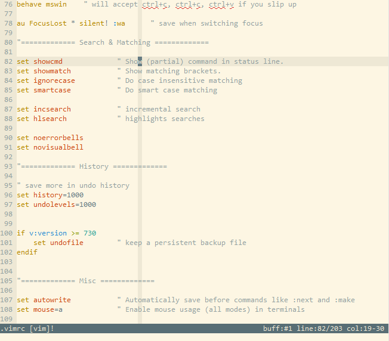This screenshot has height=341, width=389.
Task: Click "smartcase" on line 85
Action: point(52,90)
